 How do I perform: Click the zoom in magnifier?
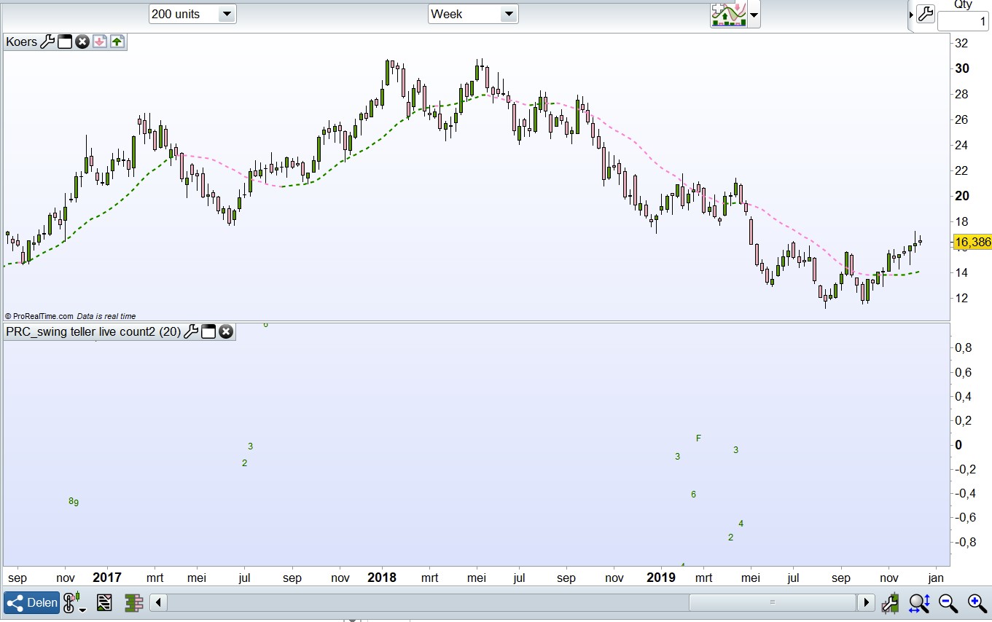[977, 602]
